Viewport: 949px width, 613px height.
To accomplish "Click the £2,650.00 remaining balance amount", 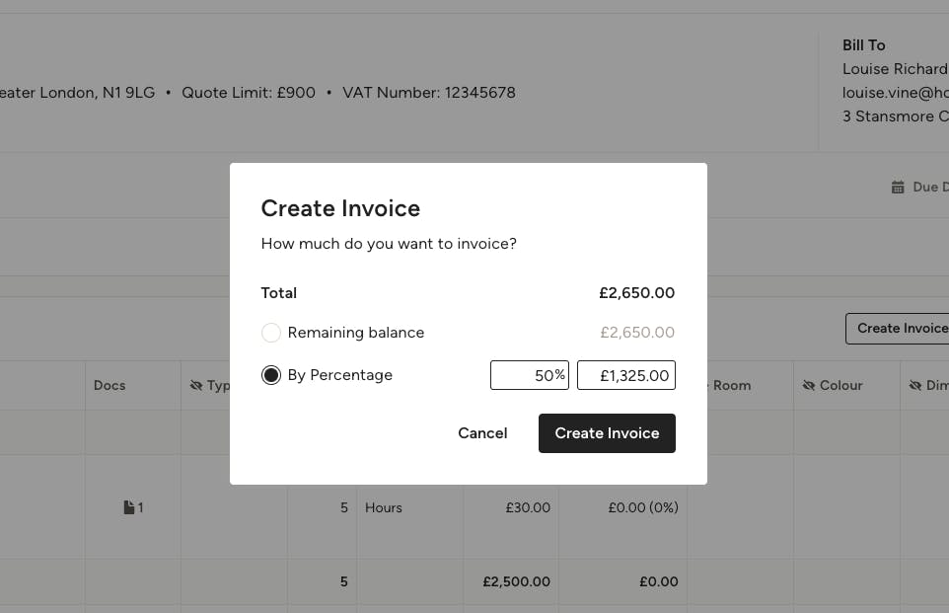I will [637, 333].
